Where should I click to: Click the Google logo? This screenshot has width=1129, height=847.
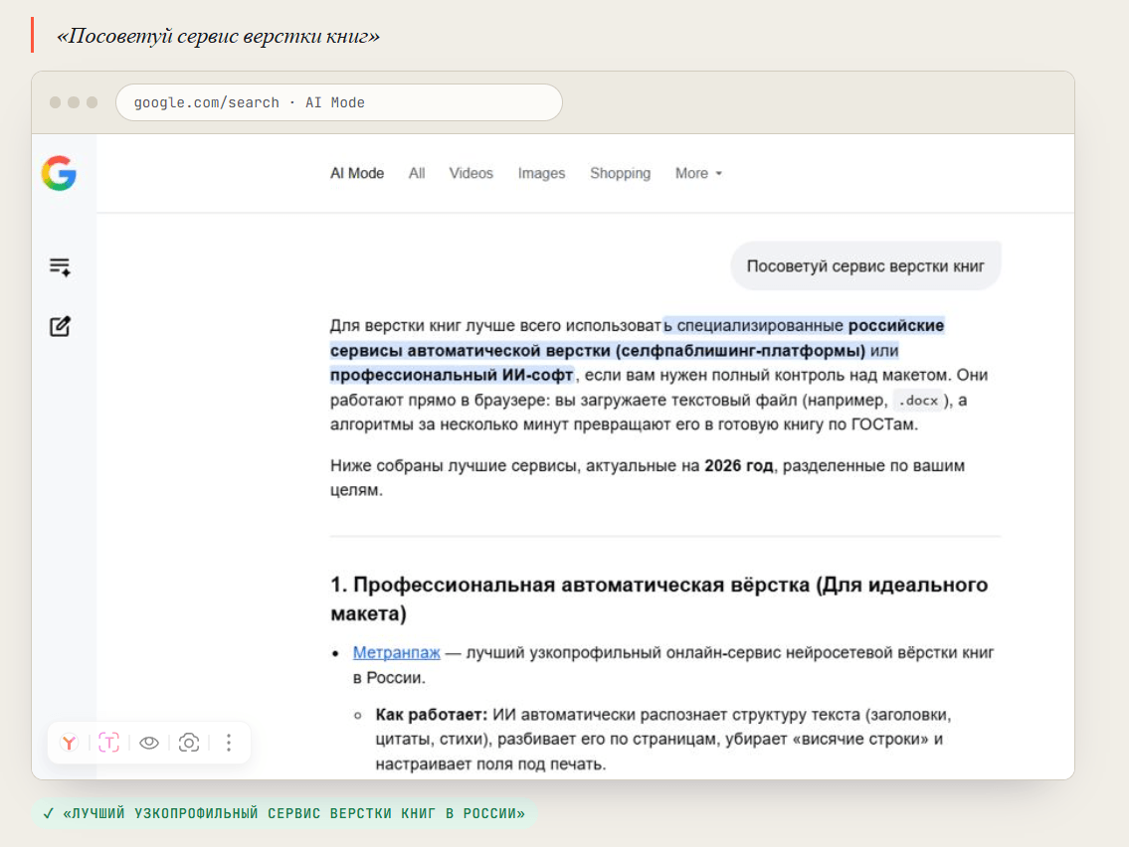click(x=59, y=173)
